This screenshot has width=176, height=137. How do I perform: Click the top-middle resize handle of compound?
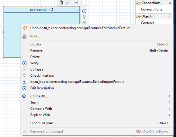click(x=42, y=7)
